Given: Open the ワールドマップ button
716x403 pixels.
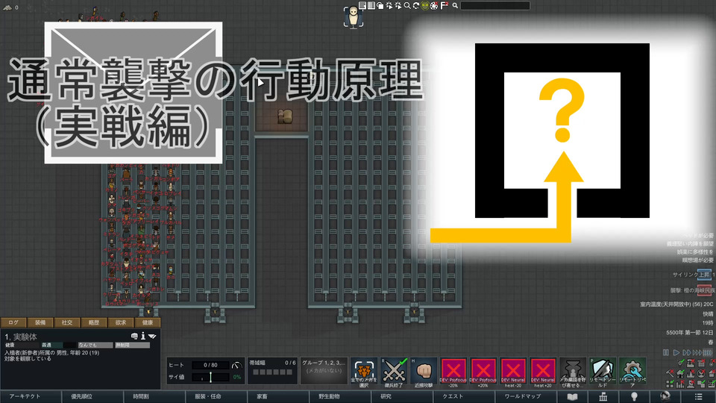Looking at the screenshot, I should tap(526, 396).
